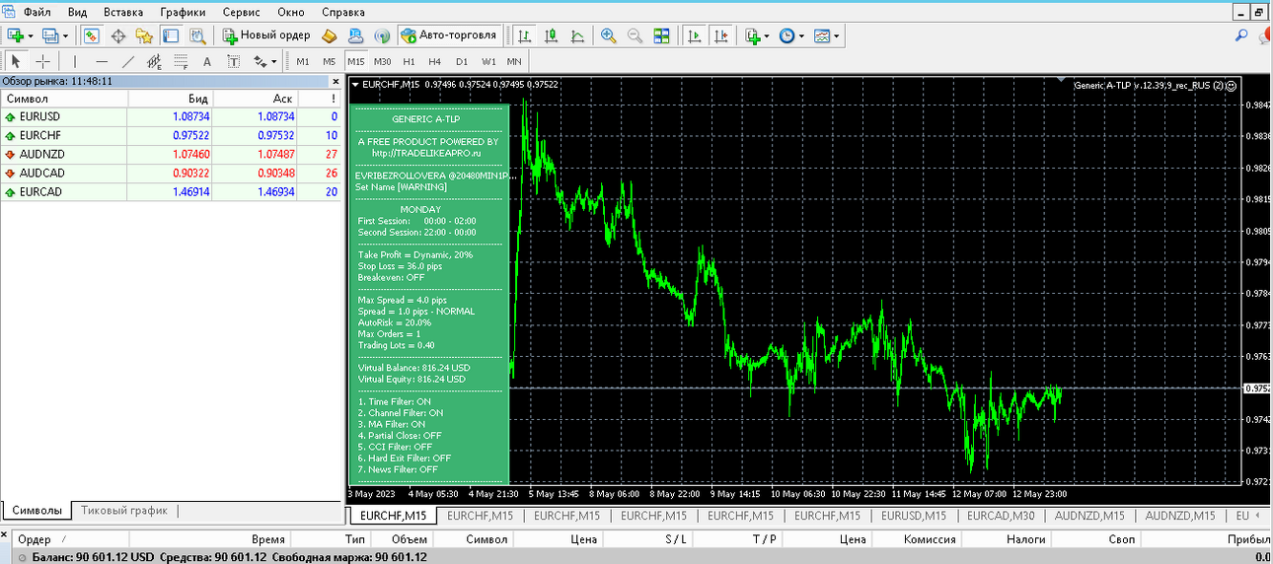Select the Fibonacci Retracement tool

[181, 61]
